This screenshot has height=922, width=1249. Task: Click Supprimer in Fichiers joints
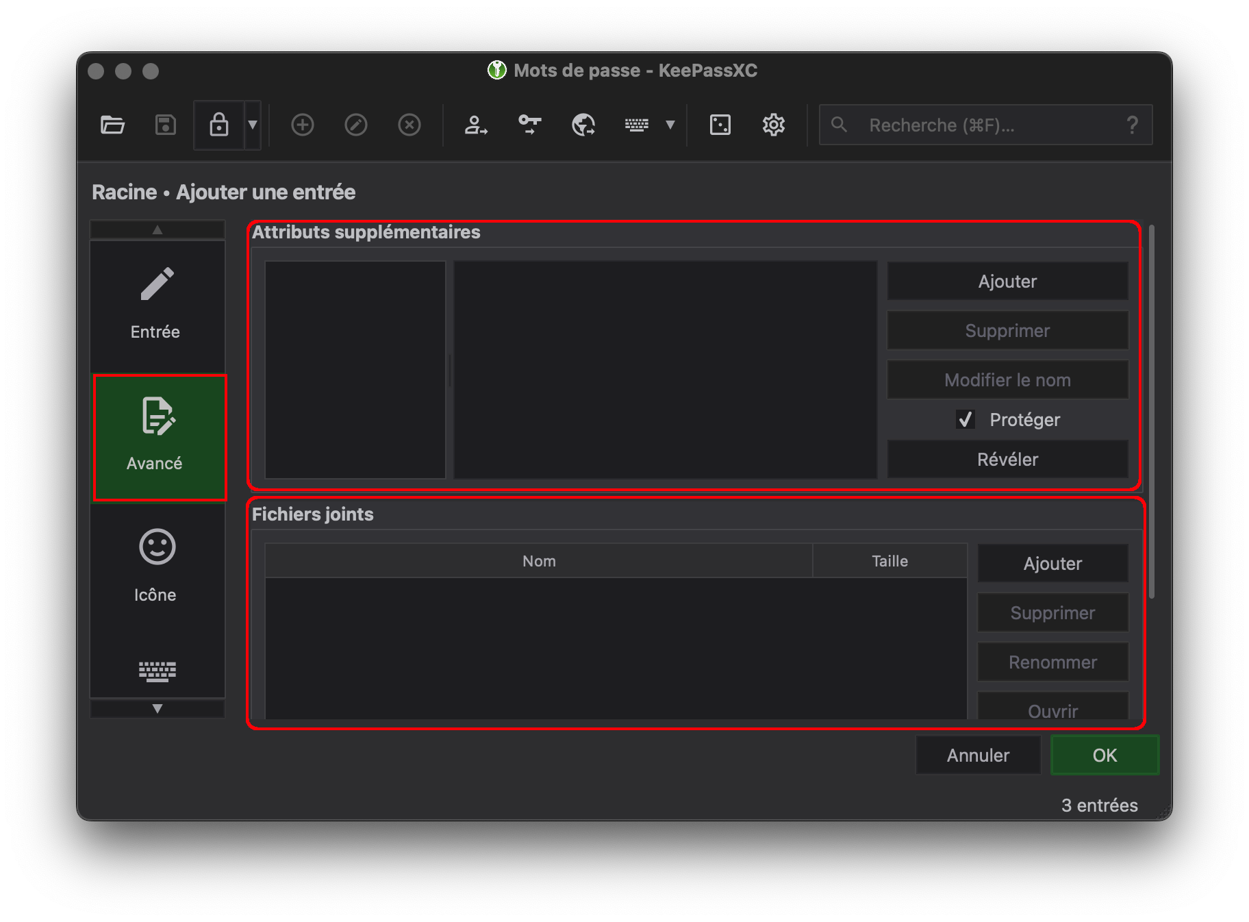tap(1052, 612)
